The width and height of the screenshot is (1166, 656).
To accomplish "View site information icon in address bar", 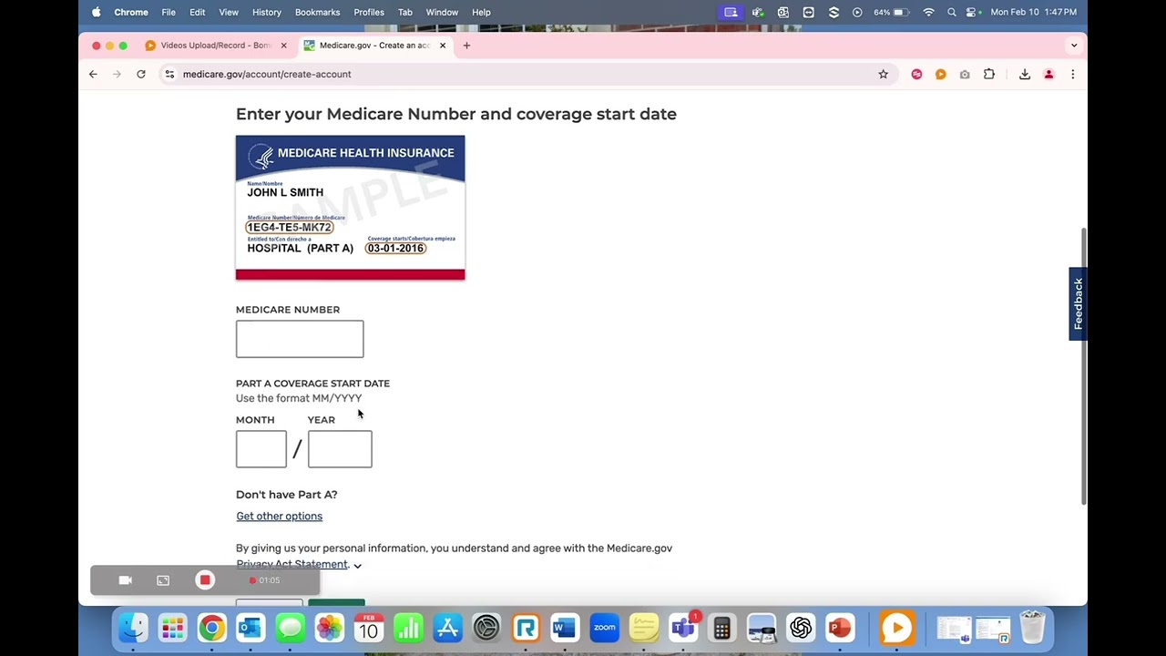I will point(169,74).
